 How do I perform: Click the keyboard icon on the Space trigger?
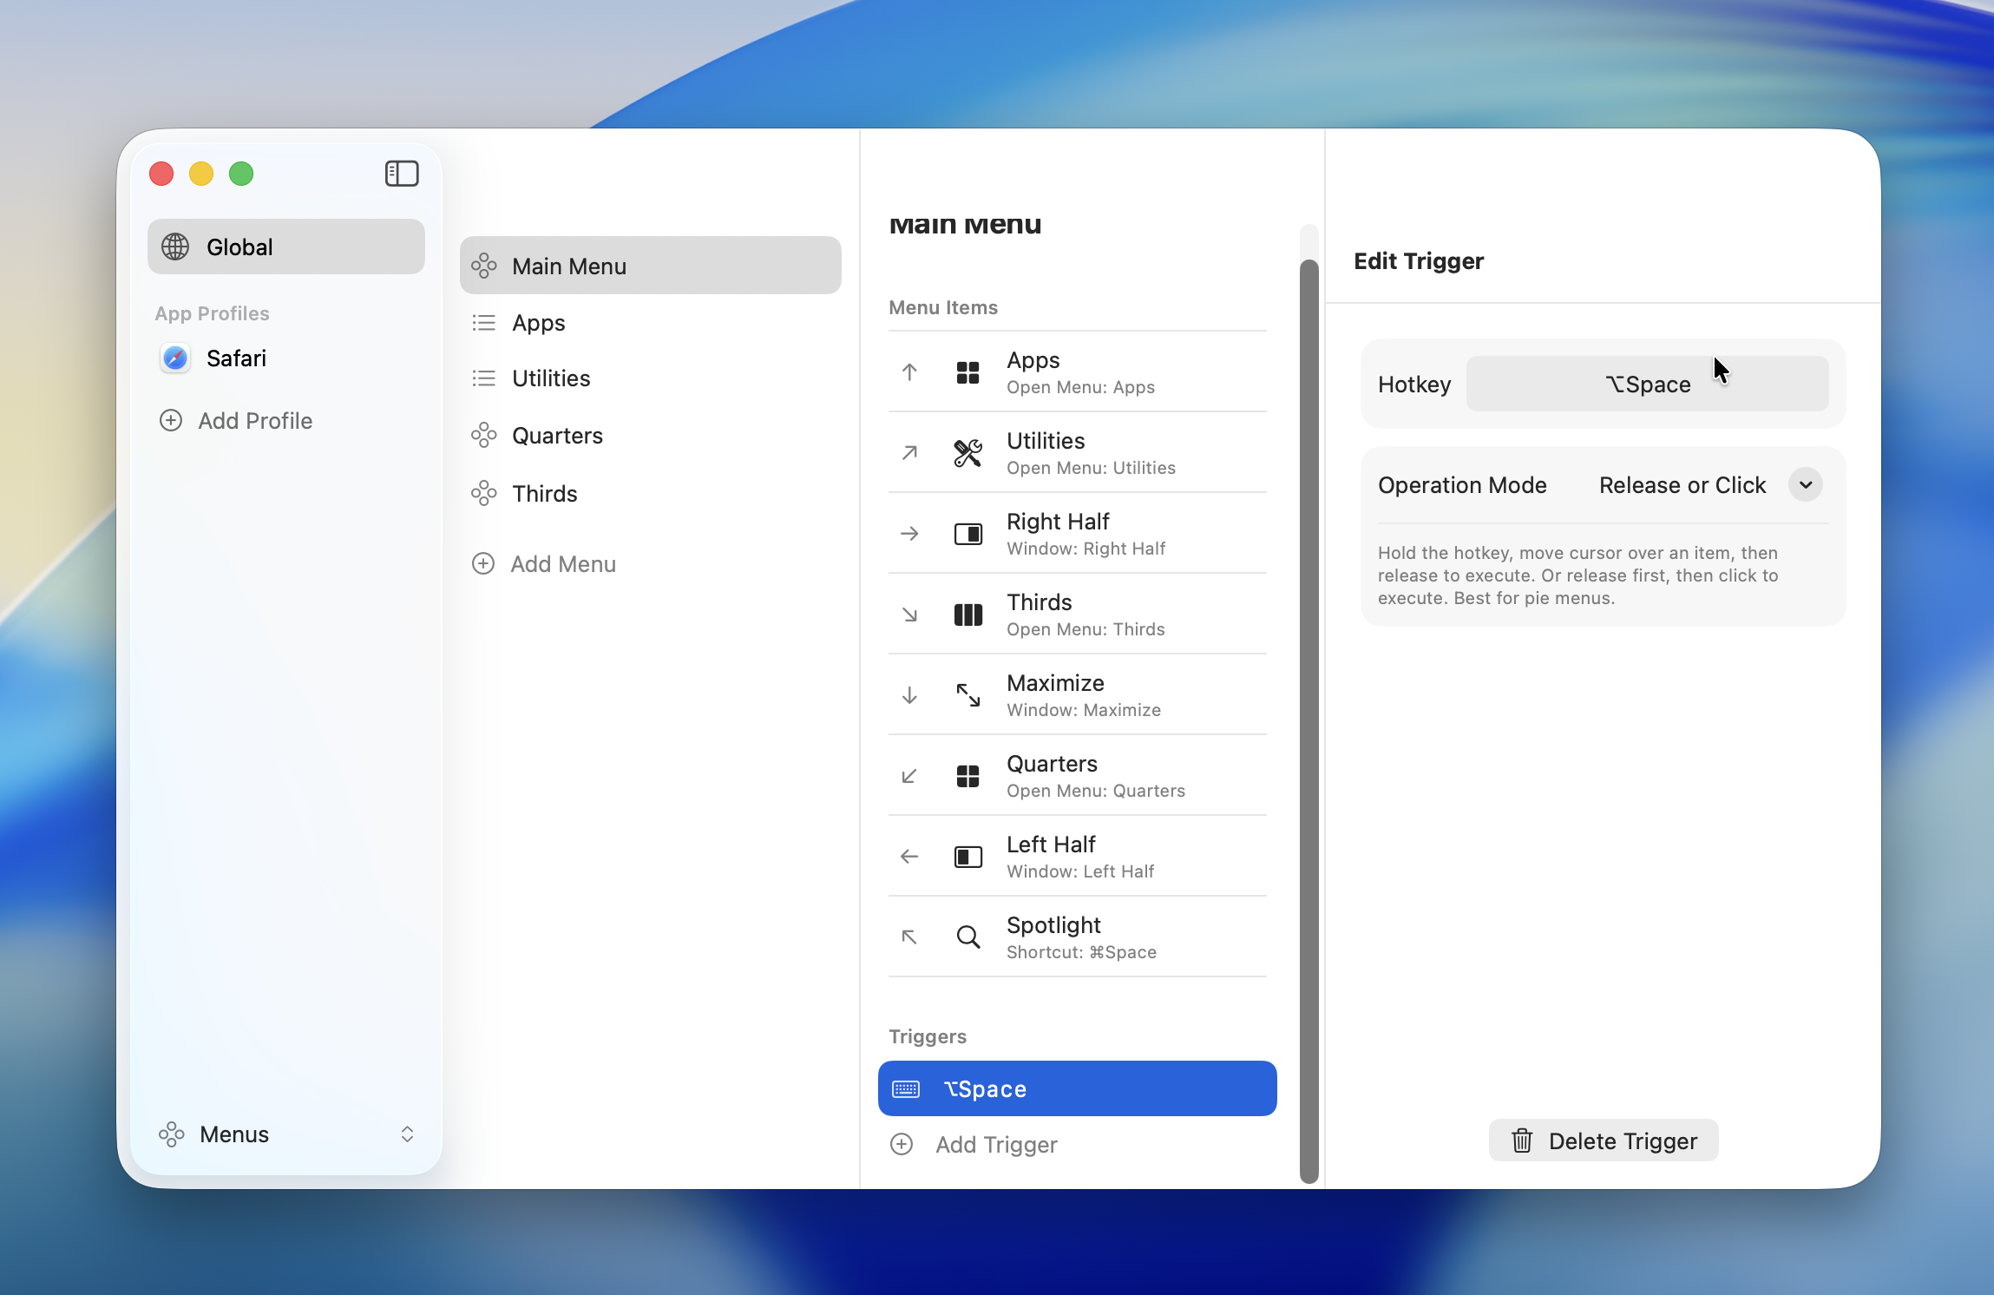[x=906, y=1088]
